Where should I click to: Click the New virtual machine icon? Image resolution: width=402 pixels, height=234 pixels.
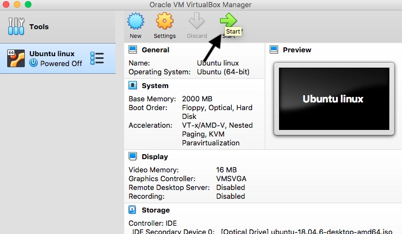pyautogui.click(x=136, y=23)
